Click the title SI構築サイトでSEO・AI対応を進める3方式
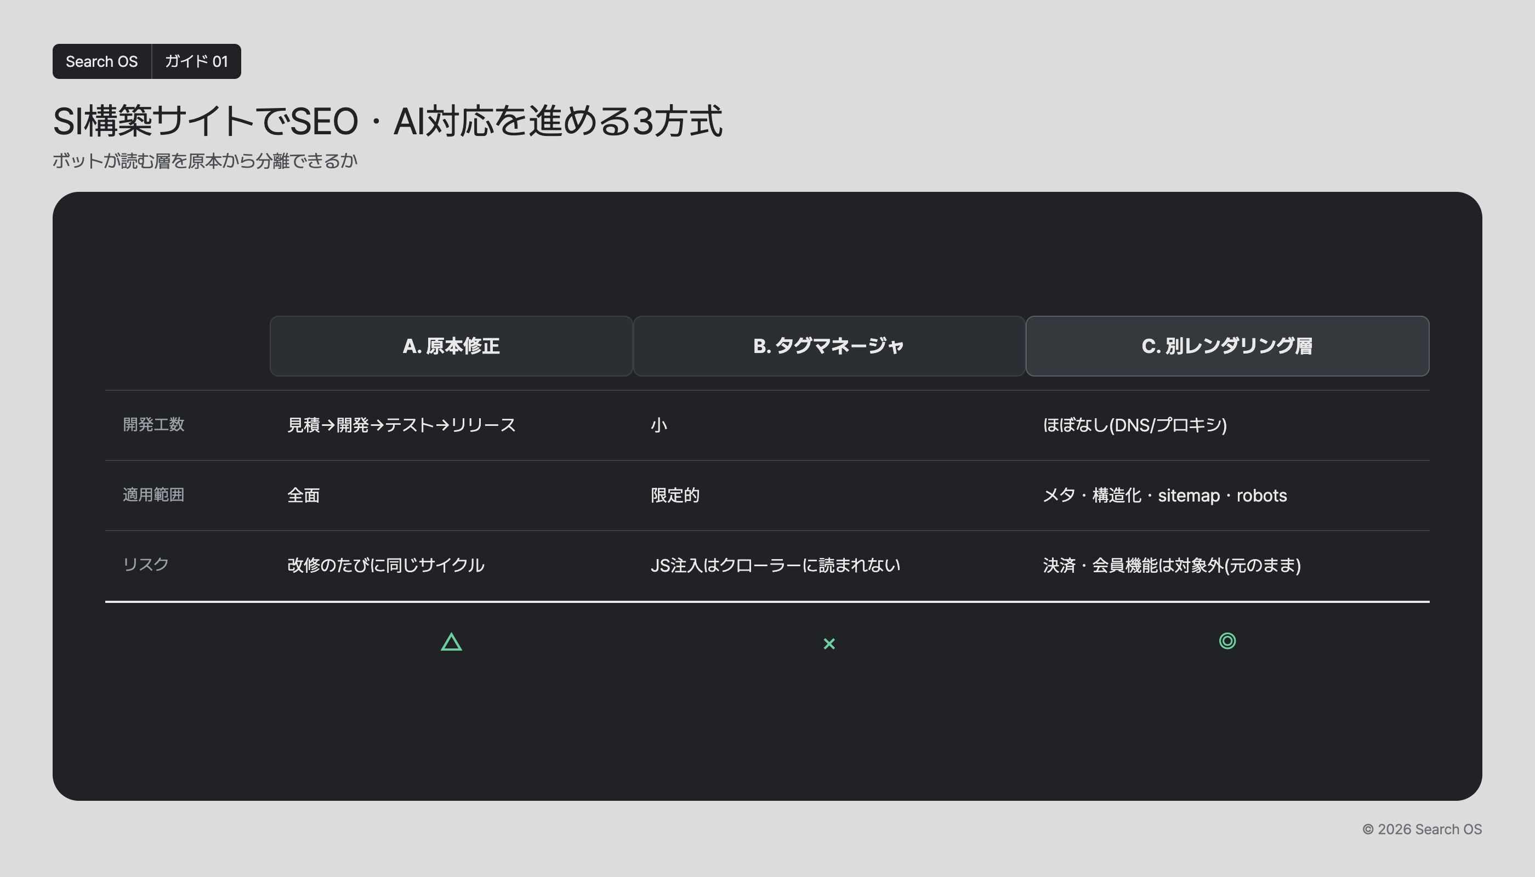1535x877 pixels. [388, 121]
